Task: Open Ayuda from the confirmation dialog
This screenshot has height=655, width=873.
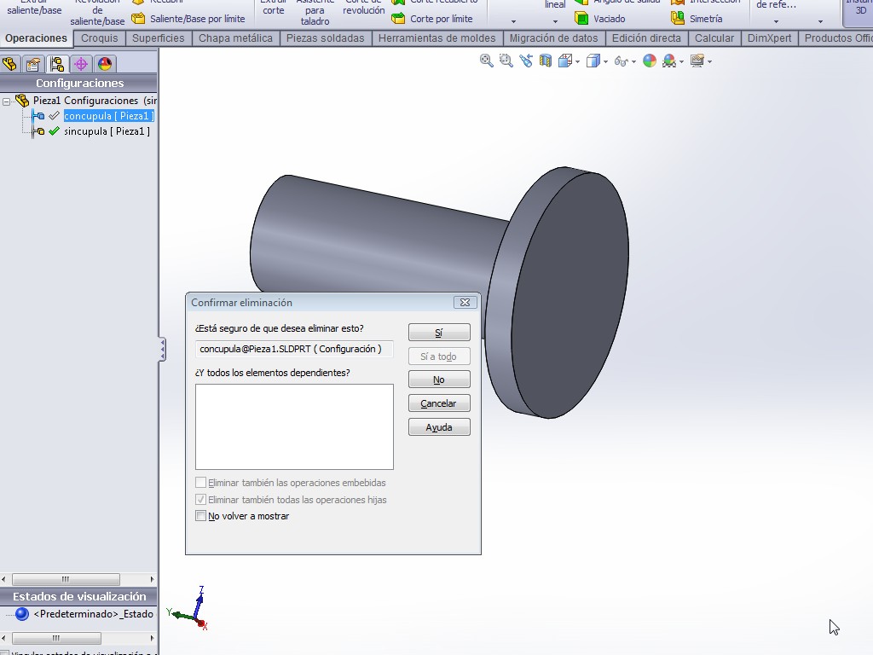Action: [439, 427]
